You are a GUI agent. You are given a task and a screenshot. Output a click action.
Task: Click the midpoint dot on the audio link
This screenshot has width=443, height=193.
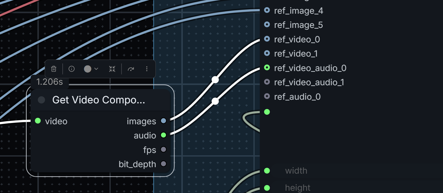[215, 101]
